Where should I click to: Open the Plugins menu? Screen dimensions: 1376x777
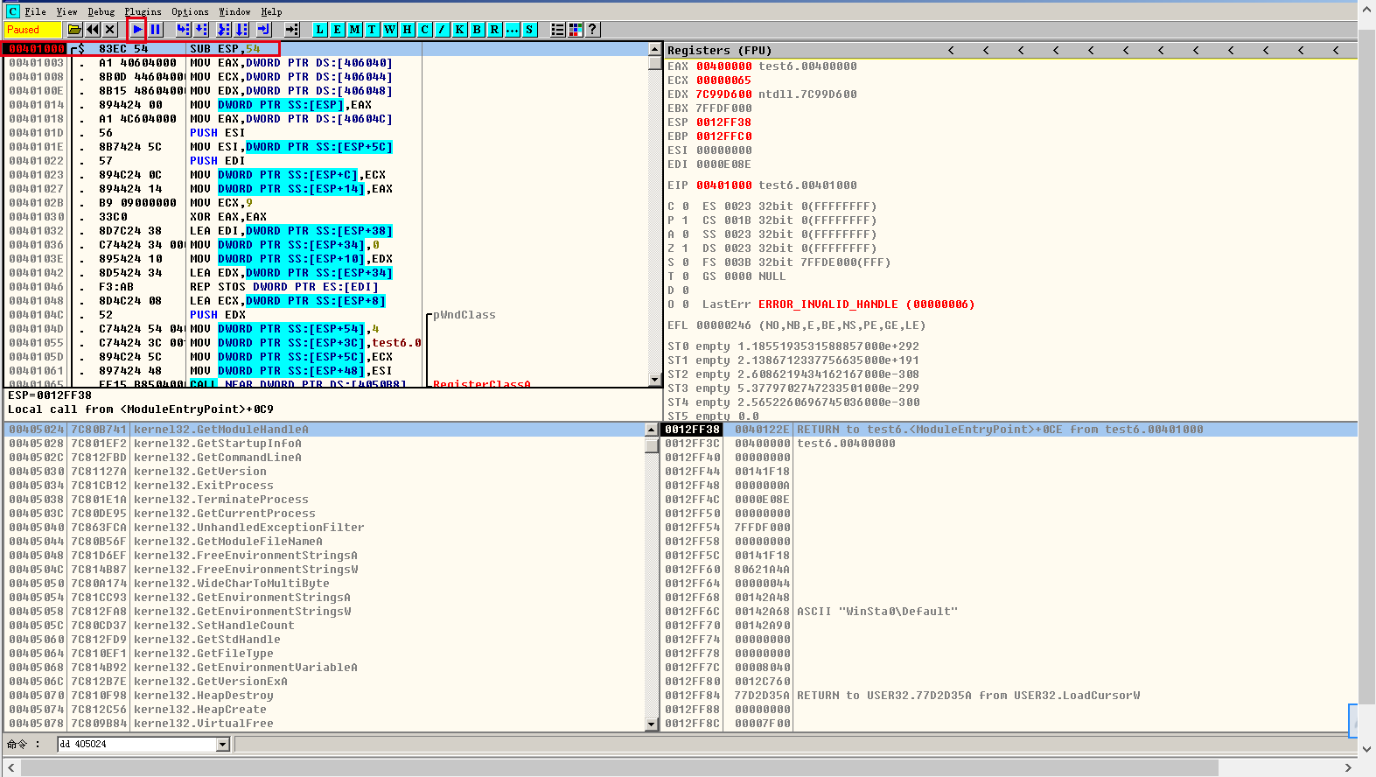tap(143, 11)
